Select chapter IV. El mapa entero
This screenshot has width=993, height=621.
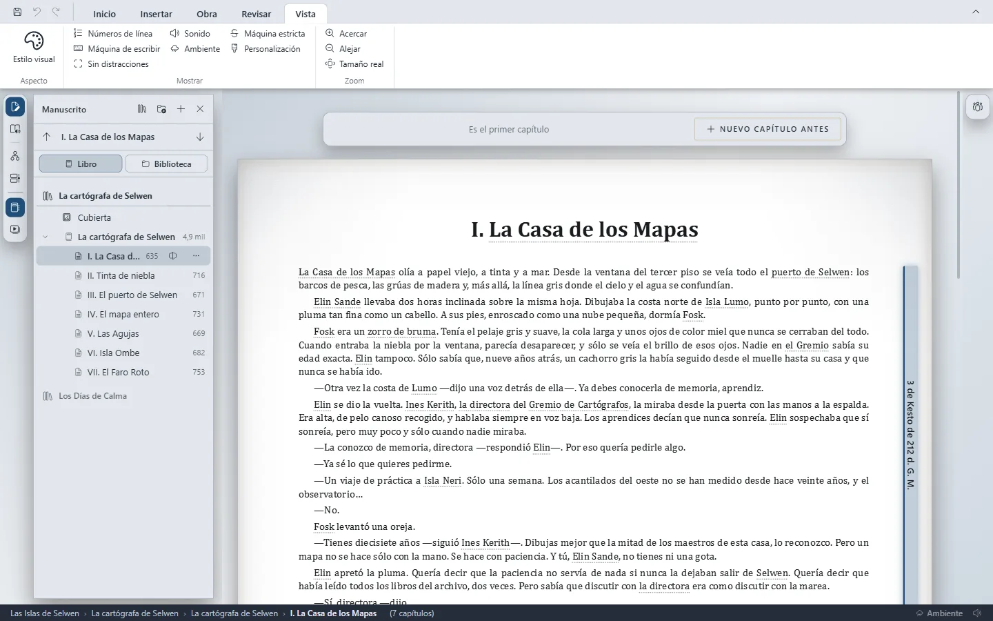pyautogui.click(x=123, y=314)
